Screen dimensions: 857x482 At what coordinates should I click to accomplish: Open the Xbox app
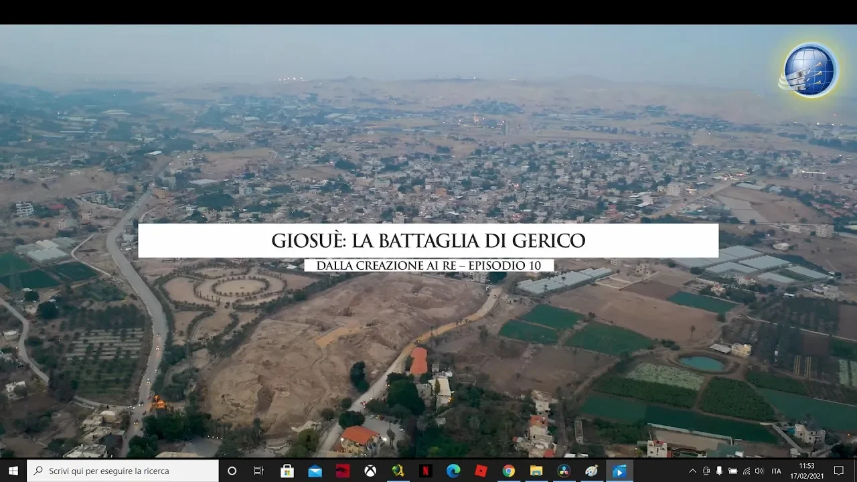coord(370,471)
